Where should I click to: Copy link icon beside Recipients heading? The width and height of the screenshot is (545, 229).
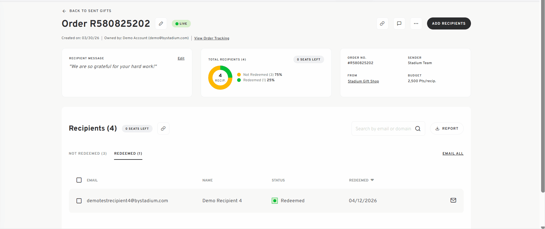coord(163,128)
